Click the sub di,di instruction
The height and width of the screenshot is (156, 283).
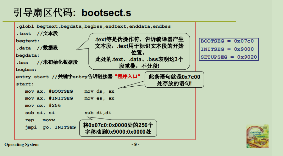[98, 113]
